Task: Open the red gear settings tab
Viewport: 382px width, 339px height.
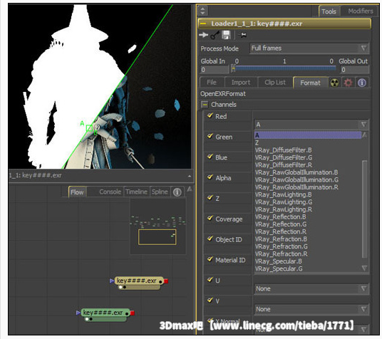Action: pyautogui.click(x=348, y=83)
